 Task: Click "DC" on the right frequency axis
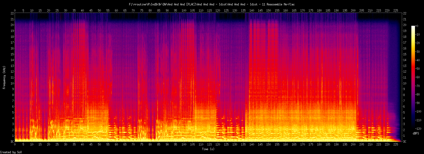click(x=405, y=142)
